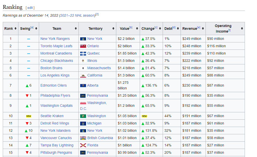Sort table by Rank column
The image size is (257, 157).
pos(15,29)
